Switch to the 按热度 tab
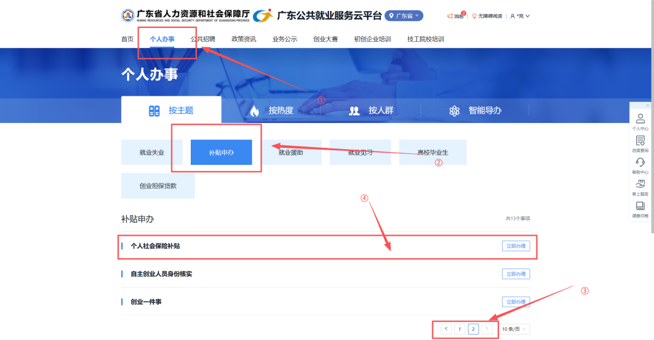 click(x=271, y=110)
